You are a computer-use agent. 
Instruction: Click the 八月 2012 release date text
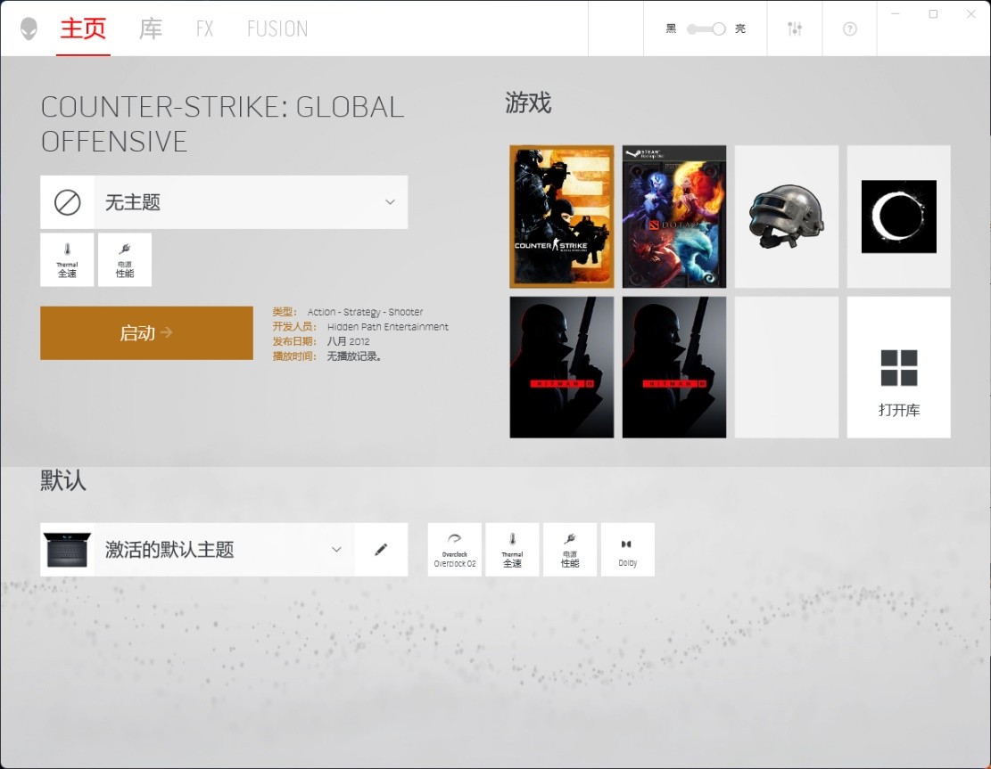point(348,341)
